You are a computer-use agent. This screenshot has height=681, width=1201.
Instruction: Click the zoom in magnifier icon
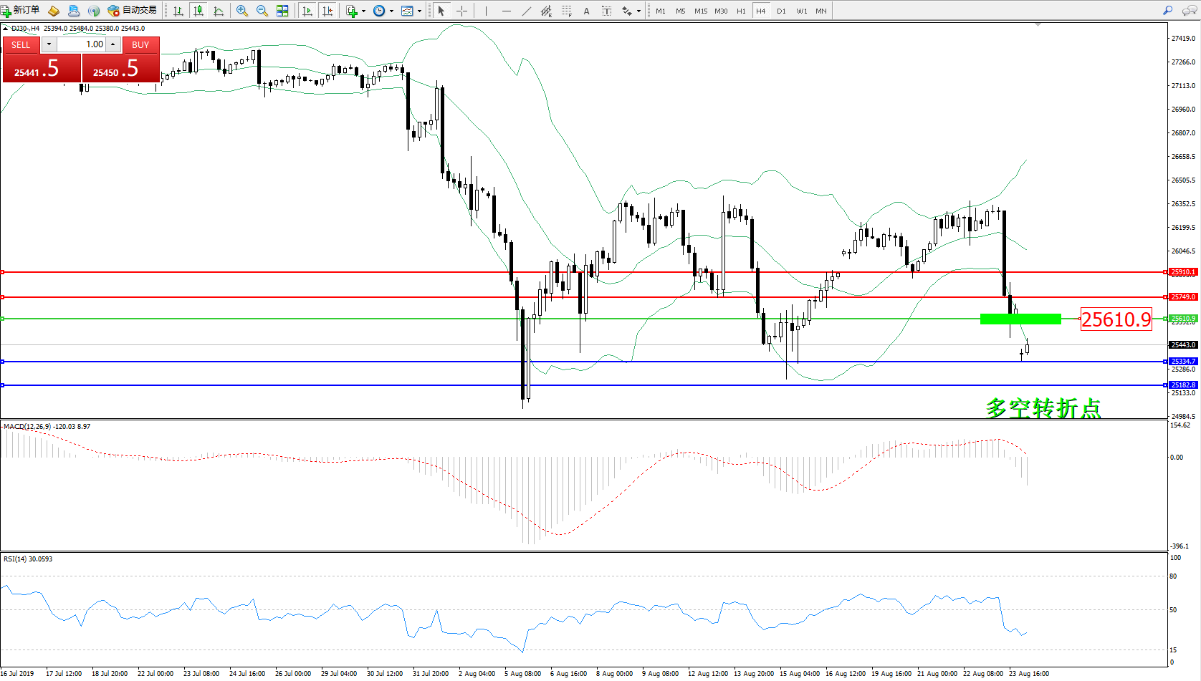(241, 11)
